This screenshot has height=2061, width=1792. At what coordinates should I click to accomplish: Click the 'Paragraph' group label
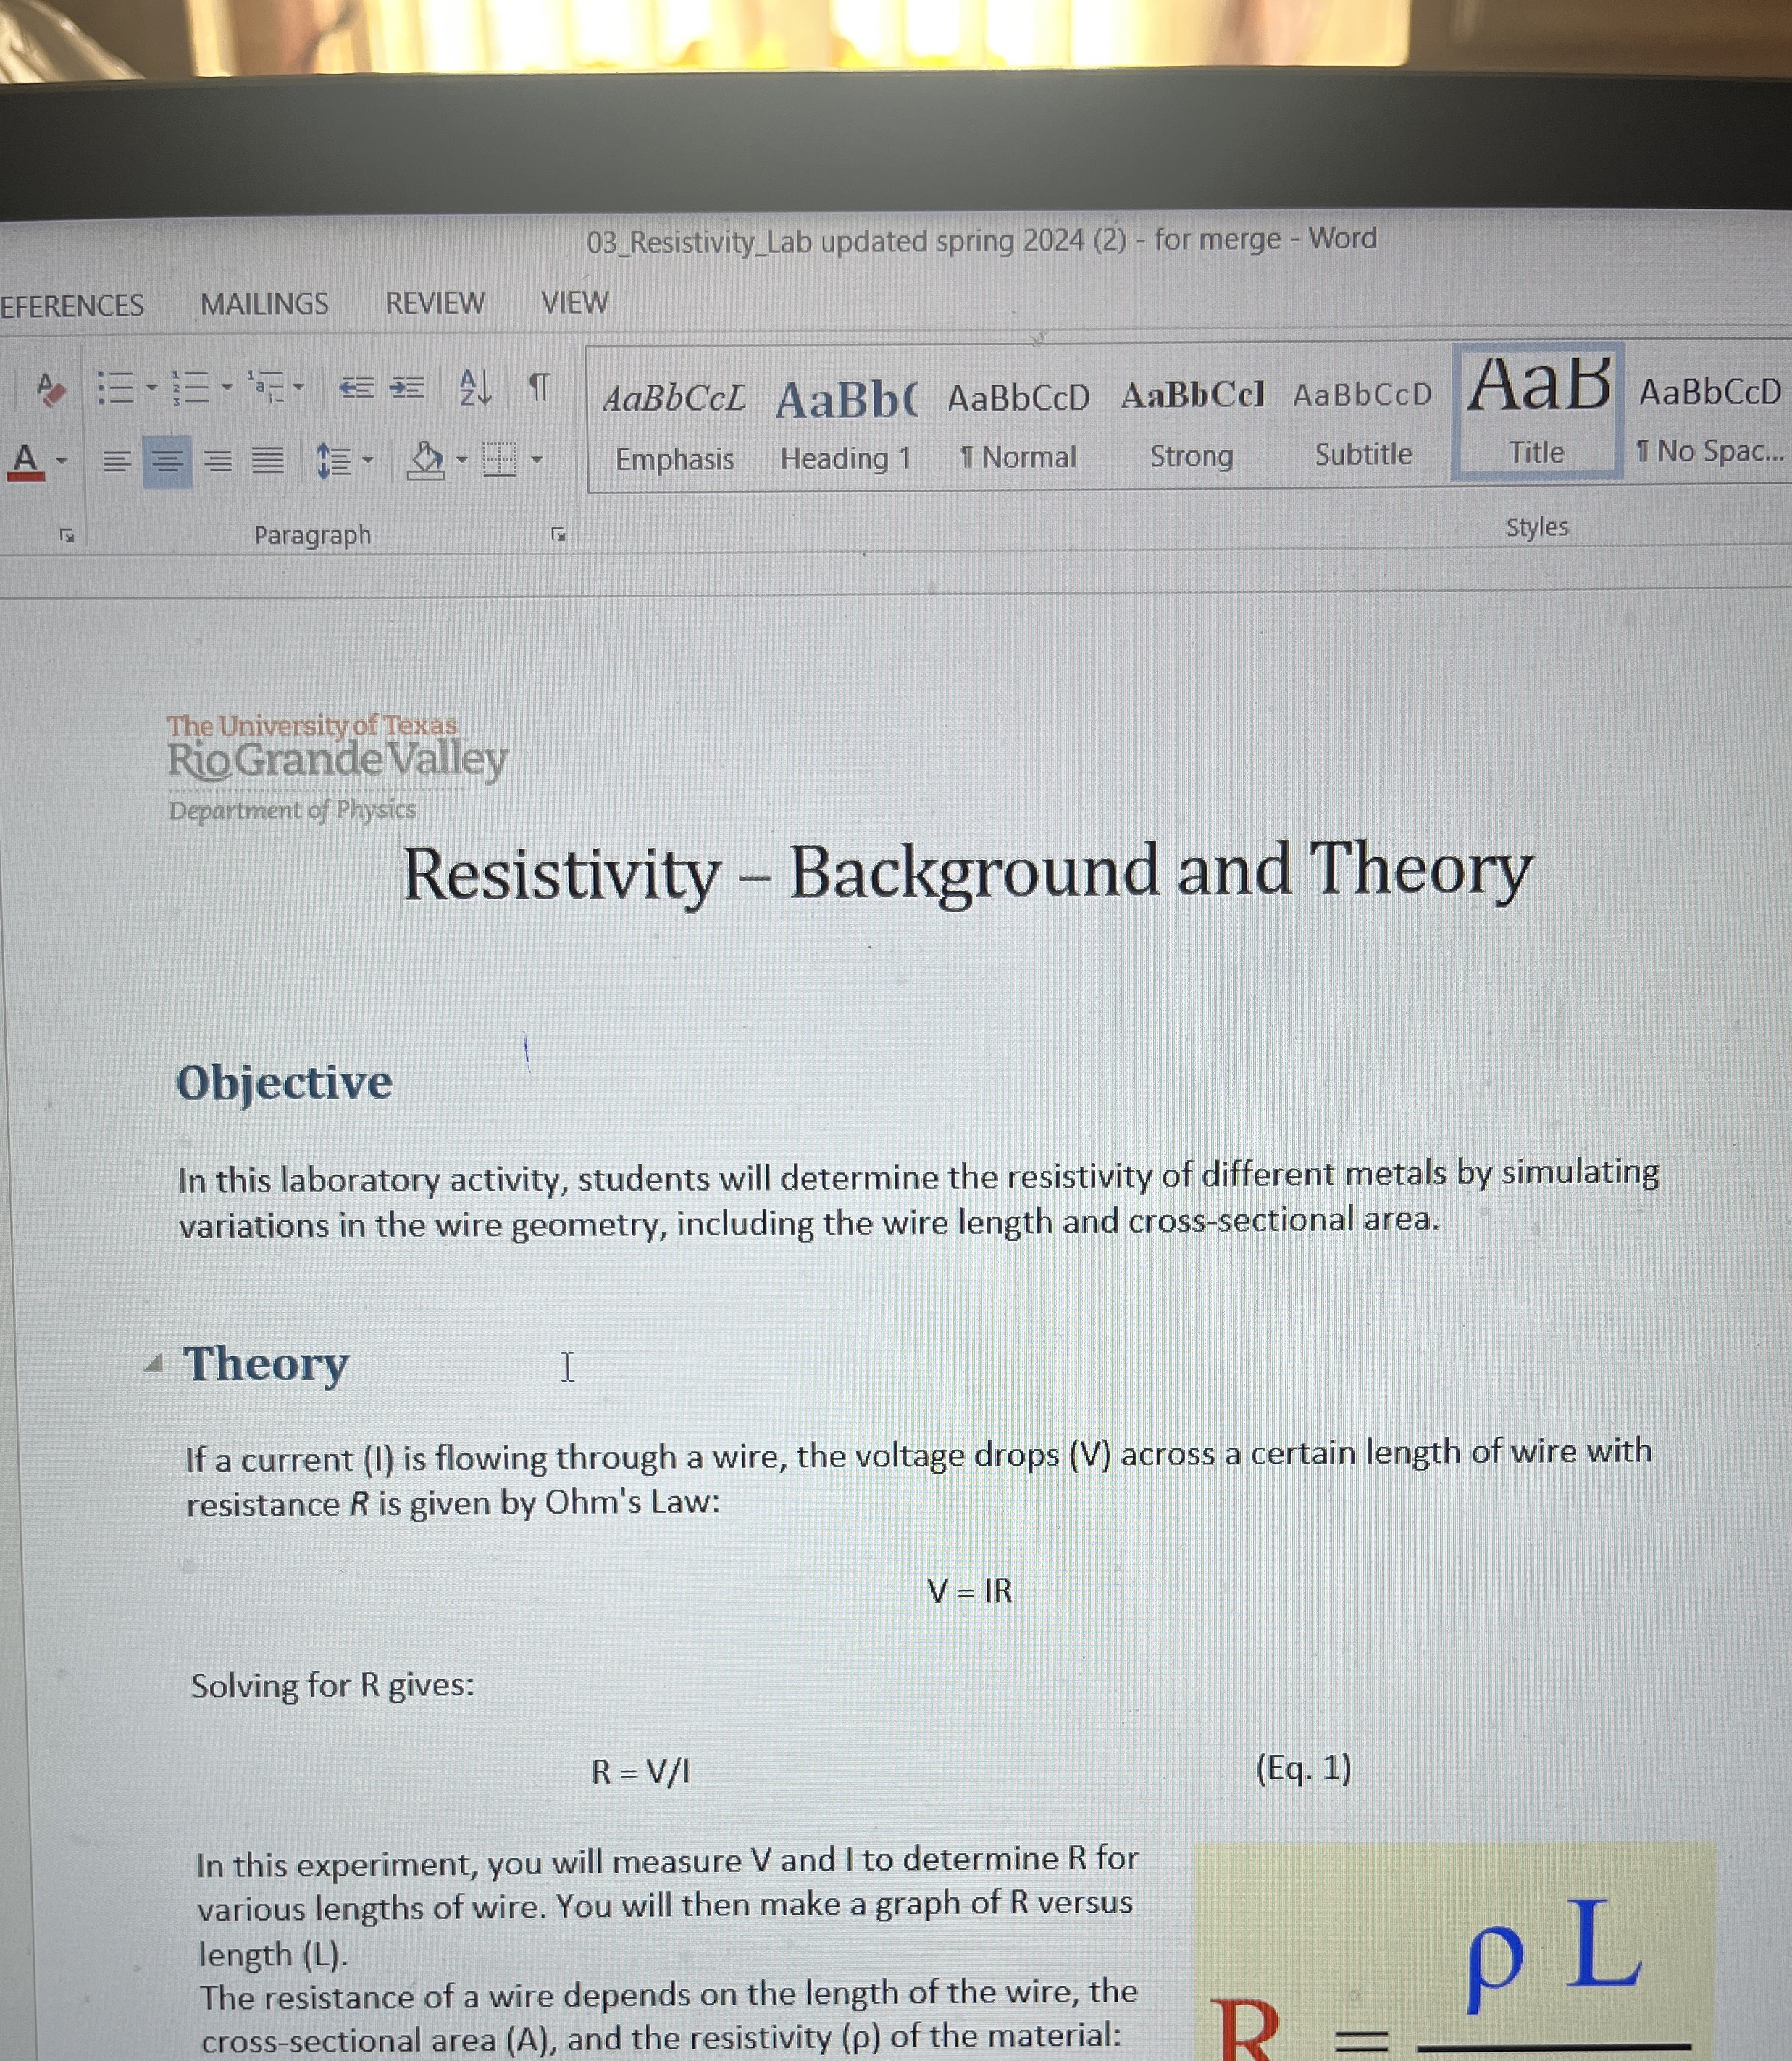click(312, 536)
